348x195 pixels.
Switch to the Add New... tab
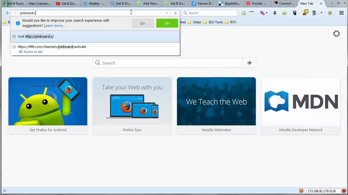pyautogui.click(x=148, y=4)
